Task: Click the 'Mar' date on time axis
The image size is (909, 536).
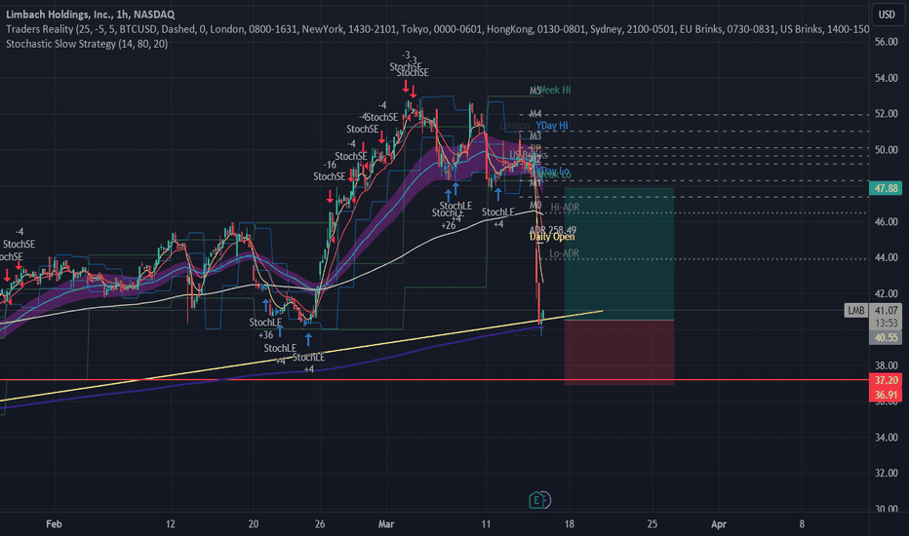Action: pos(386,524)
